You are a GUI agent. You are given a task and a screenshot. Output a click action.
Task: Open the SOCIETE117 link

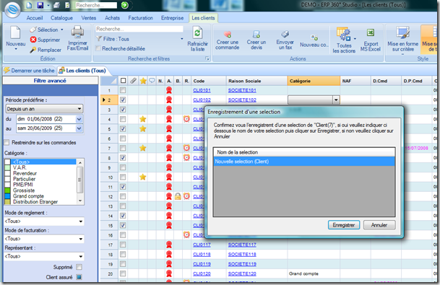pyautogui.click(x=242, y=245)
